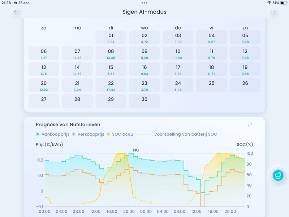Viewport: 289px width, 217px height.
Task: Select calendar day 27
Action: (x=44, y=101)
